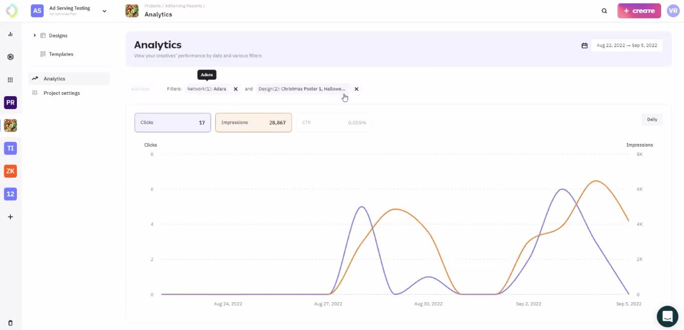Enable the CTR metric card

click(334, 122)
